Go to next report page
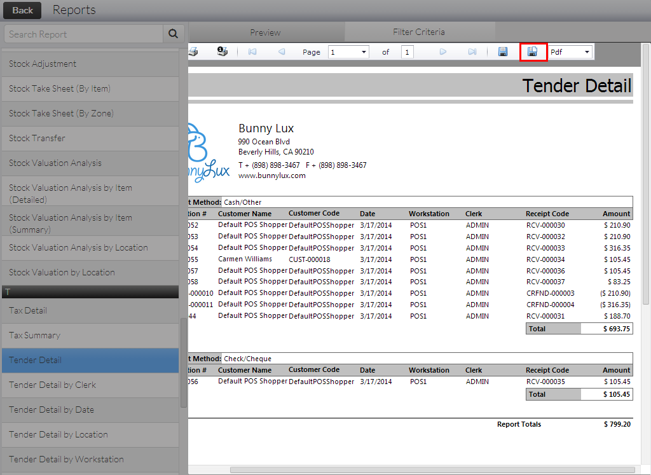 (x=443, y=52)
